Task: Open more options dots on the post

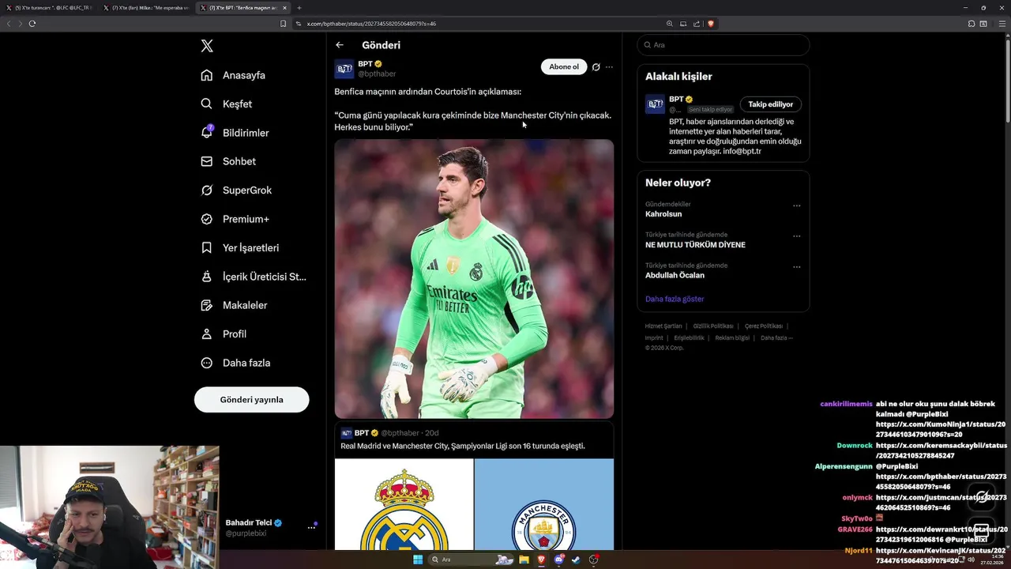Action: pos(609,67)
